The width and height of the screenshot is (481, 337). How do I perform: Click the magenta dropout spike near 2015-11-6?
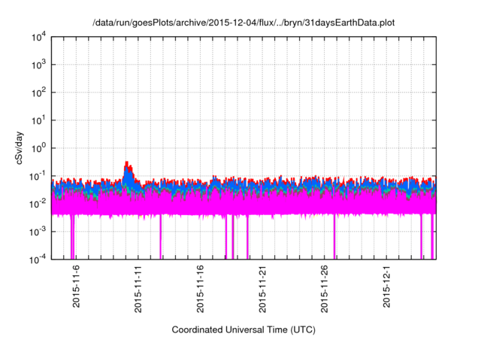73,237
